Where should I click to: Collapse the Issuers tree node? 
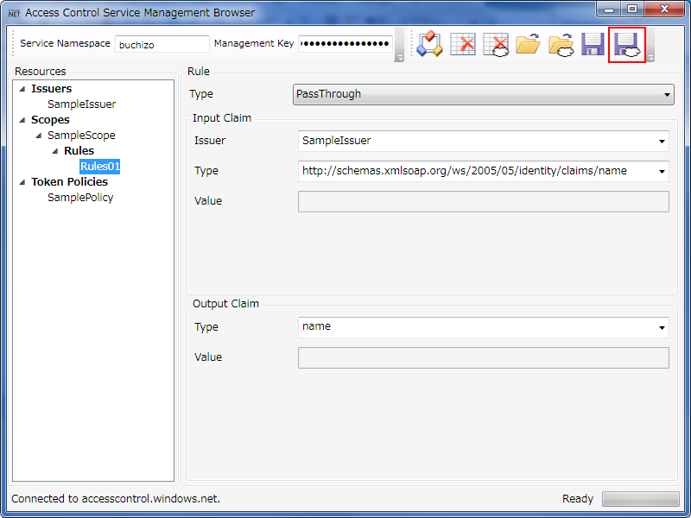tap(22, 90)
